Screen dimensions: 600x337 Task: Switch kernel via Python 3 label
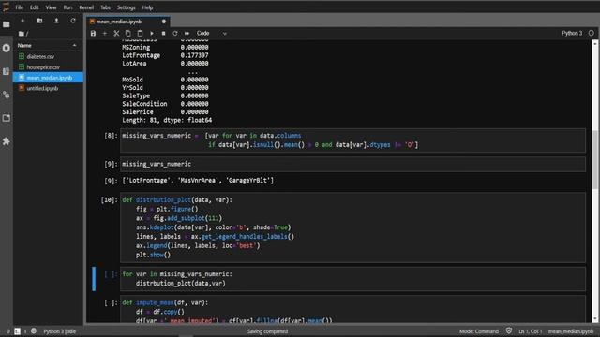click(572, 34)
